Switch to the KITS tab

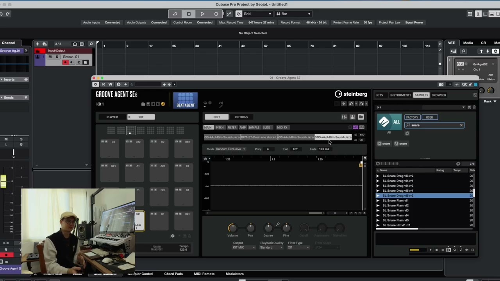point(380,95)
